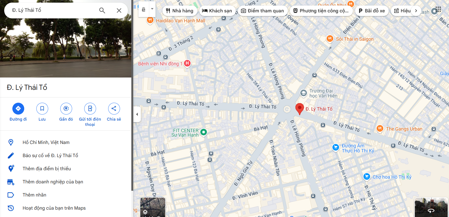Image resolution: width=449 pixels, height=217 pixels.
Task: Click the FIT CENTER Sư Vạn Hạnh marker
Action: (x=203, y=132)
